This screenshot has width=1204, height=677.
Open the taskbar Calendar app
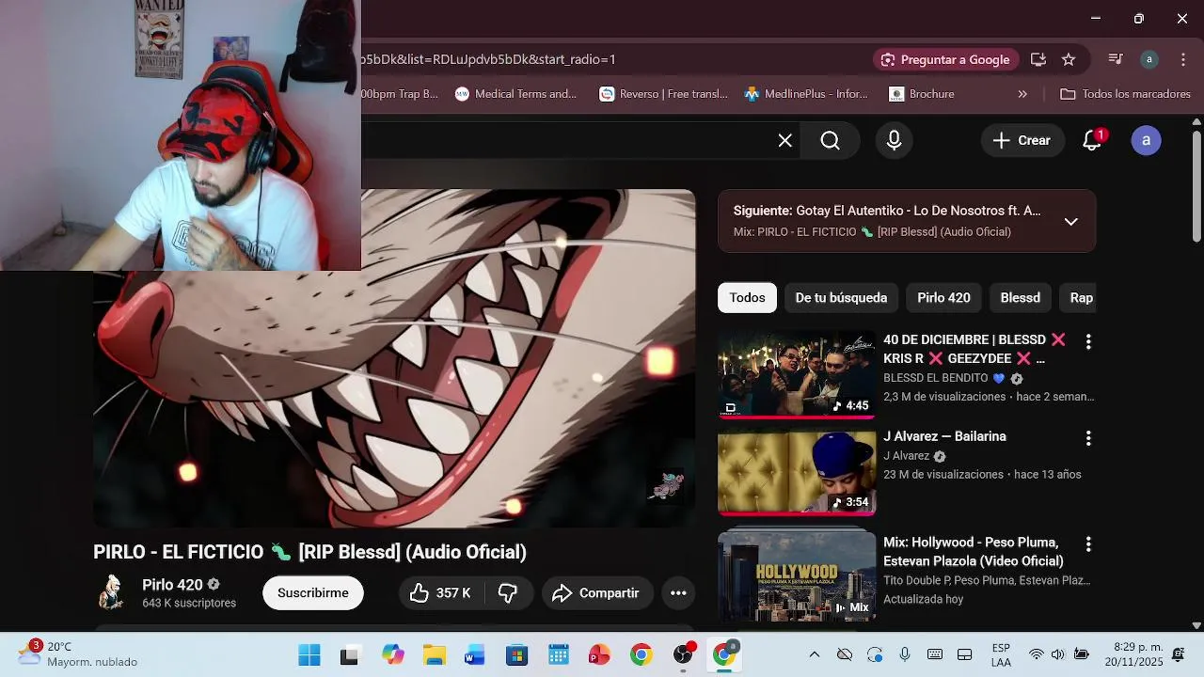[x=558, y=655]
